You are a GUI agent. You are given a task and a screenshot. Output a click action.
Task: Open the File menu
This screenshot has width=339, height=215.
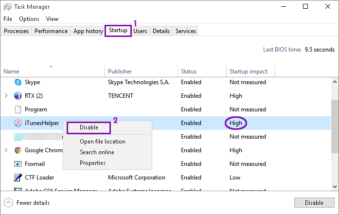pyautogui.click(x=8, y=19)
